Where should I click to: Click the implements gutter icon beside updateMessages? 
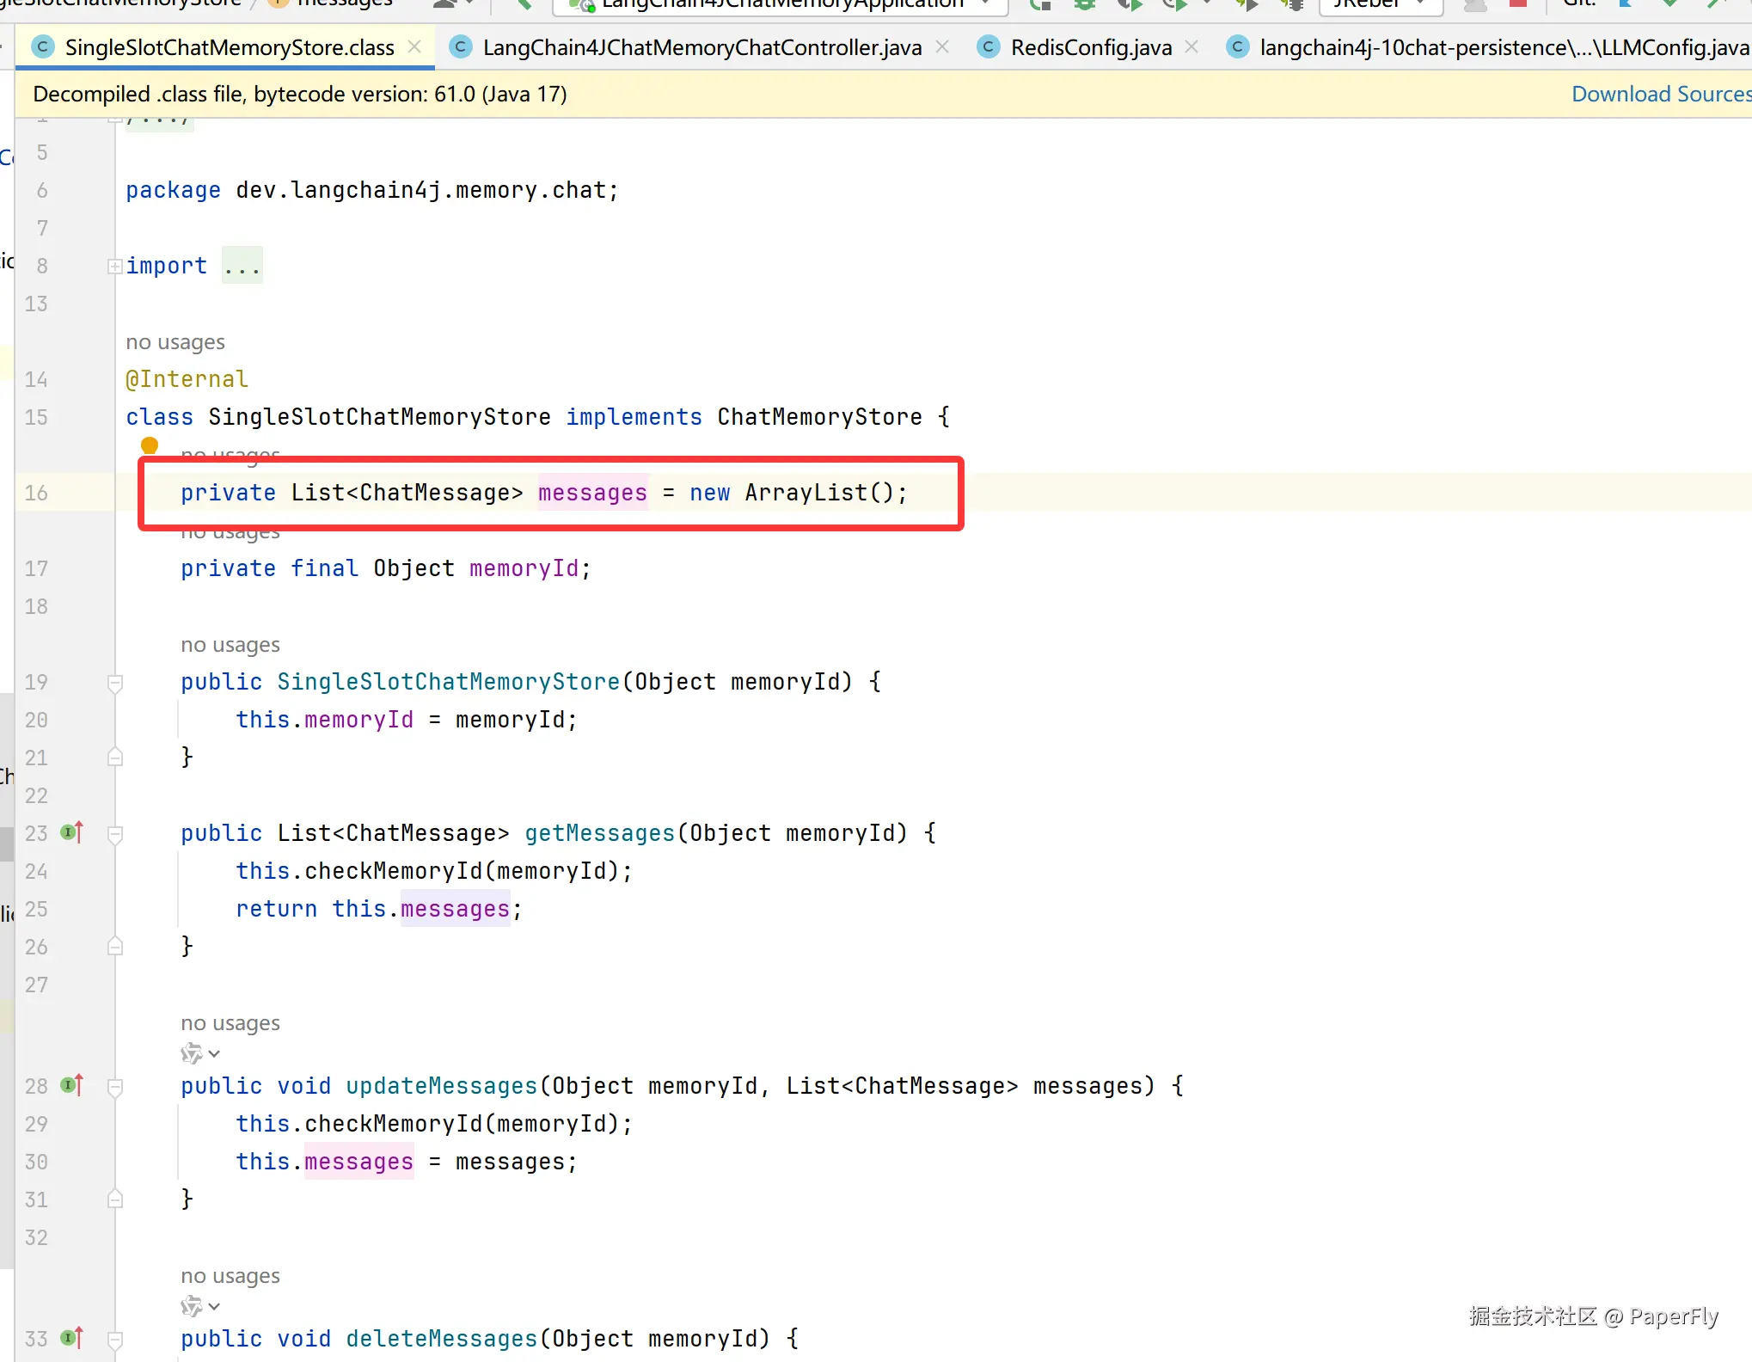[x=72, y=1085]
